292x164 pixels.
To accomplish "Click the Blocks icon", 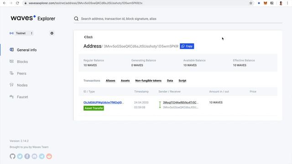I will [x=11, y=61].
